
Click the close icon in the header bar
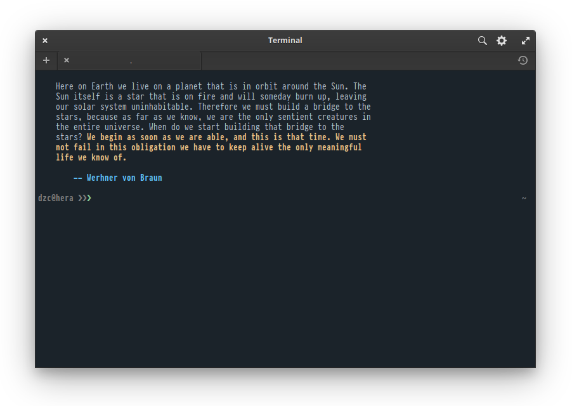[44, 40]
